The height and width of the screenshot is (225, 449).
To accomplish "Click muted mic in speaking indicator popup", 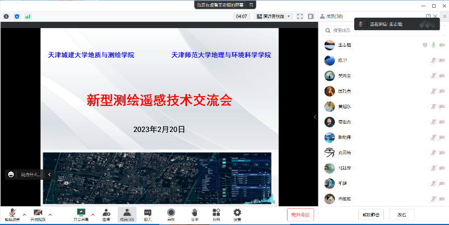I will (361, 24).
